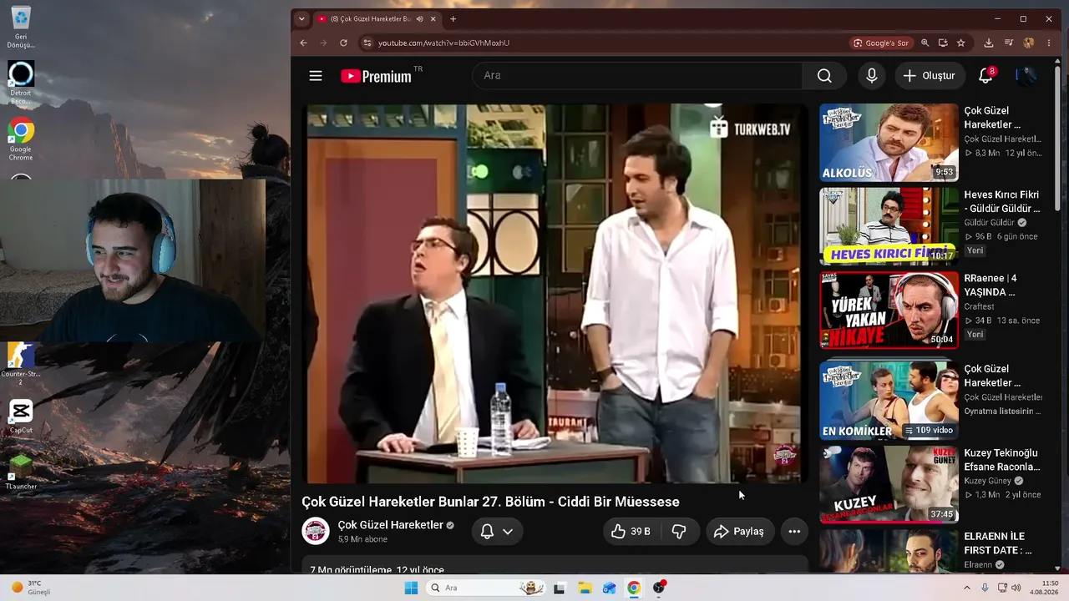Open the KUZEY video thumbnail
This screenshot has width=1069, height=601.
(889, 485)
